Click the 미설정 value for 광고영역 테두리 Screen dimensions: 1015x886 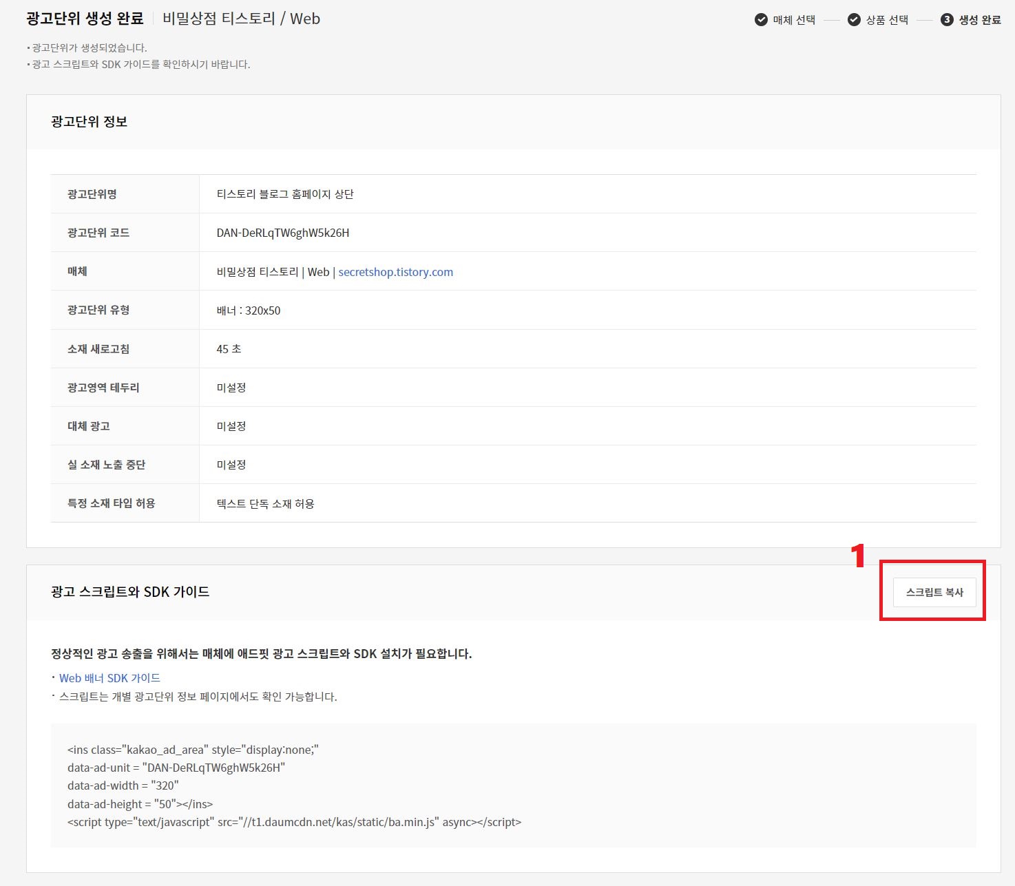231,388
